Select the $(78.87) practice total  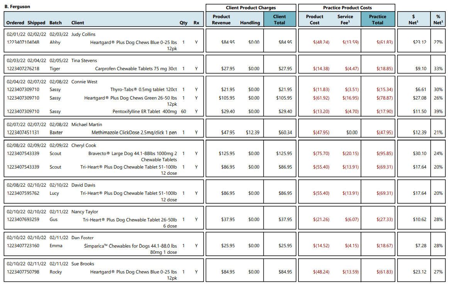point(385,98)
